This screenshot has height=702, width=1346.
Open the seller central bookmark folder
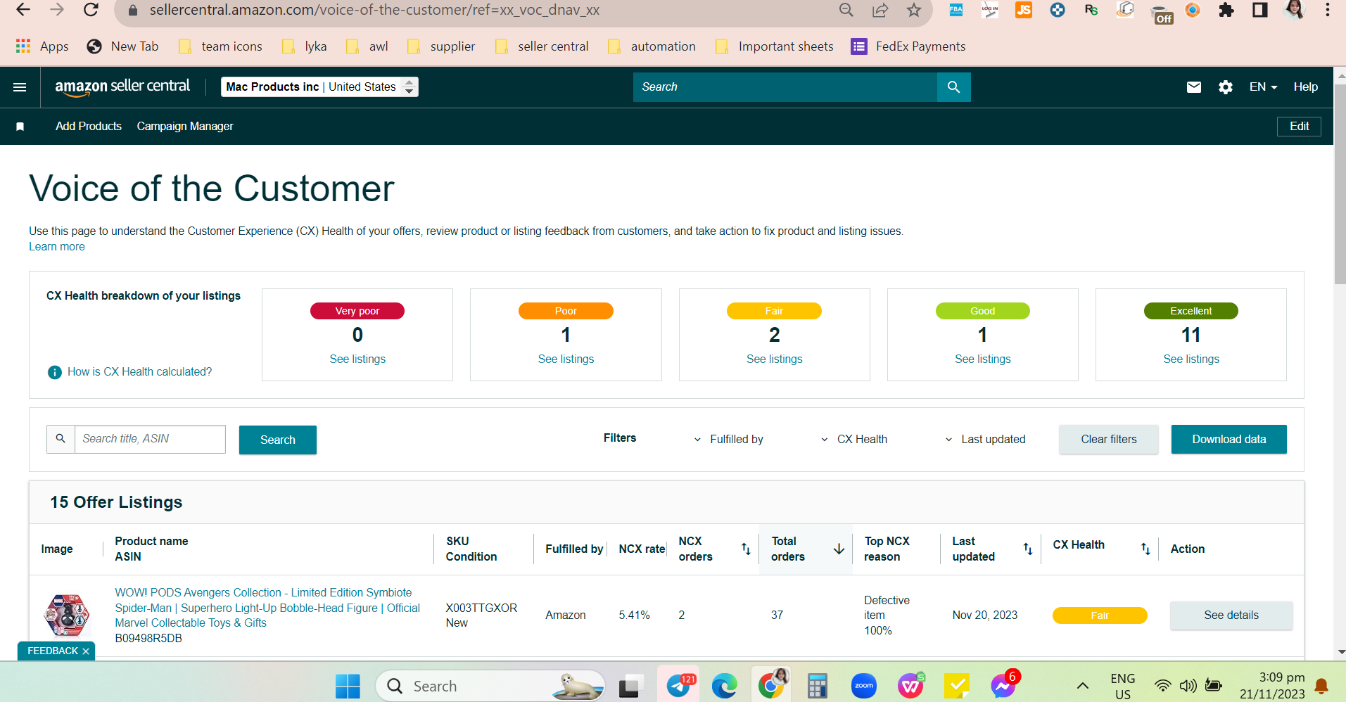(x=542, y=46)
